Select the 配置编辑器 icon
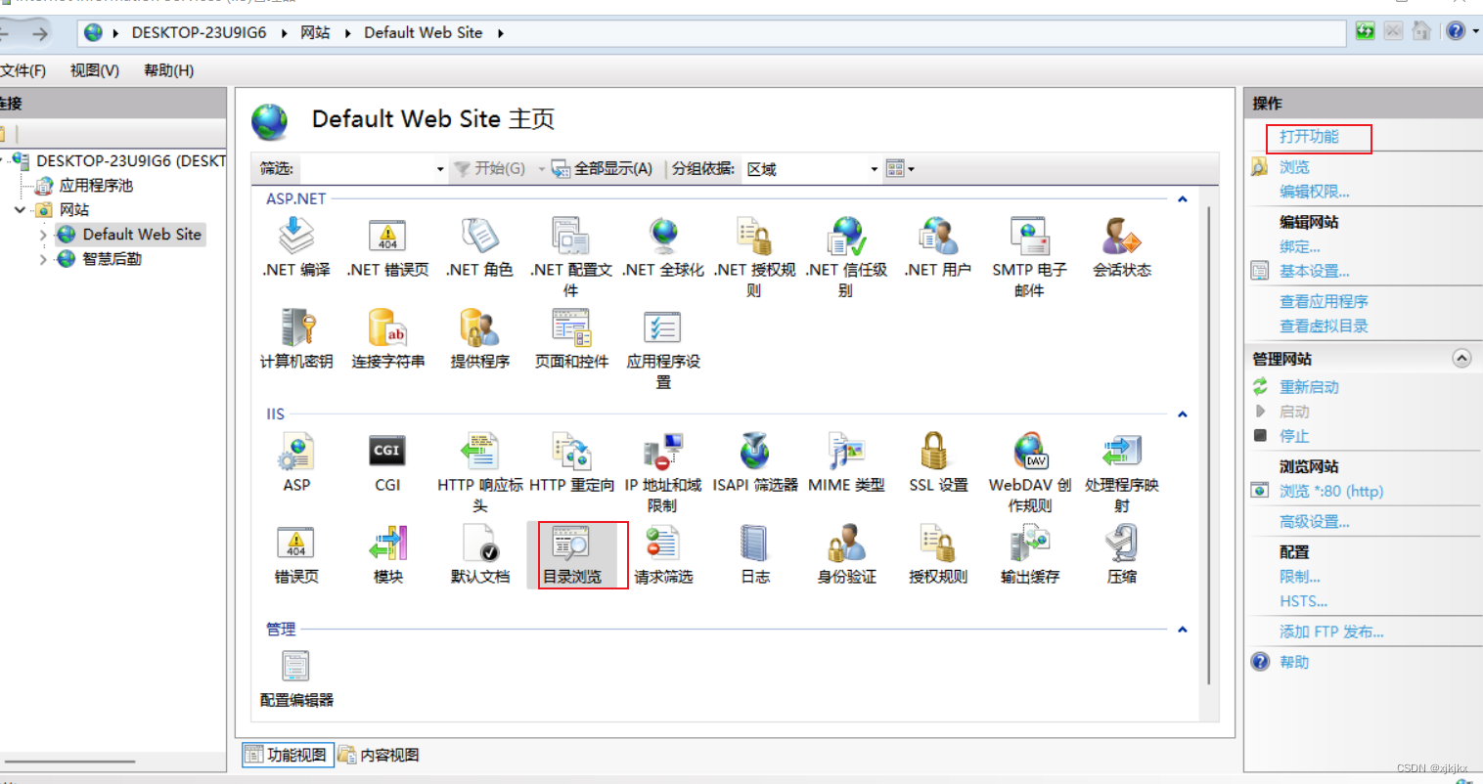1483x784 pixels. click(296, 667)
